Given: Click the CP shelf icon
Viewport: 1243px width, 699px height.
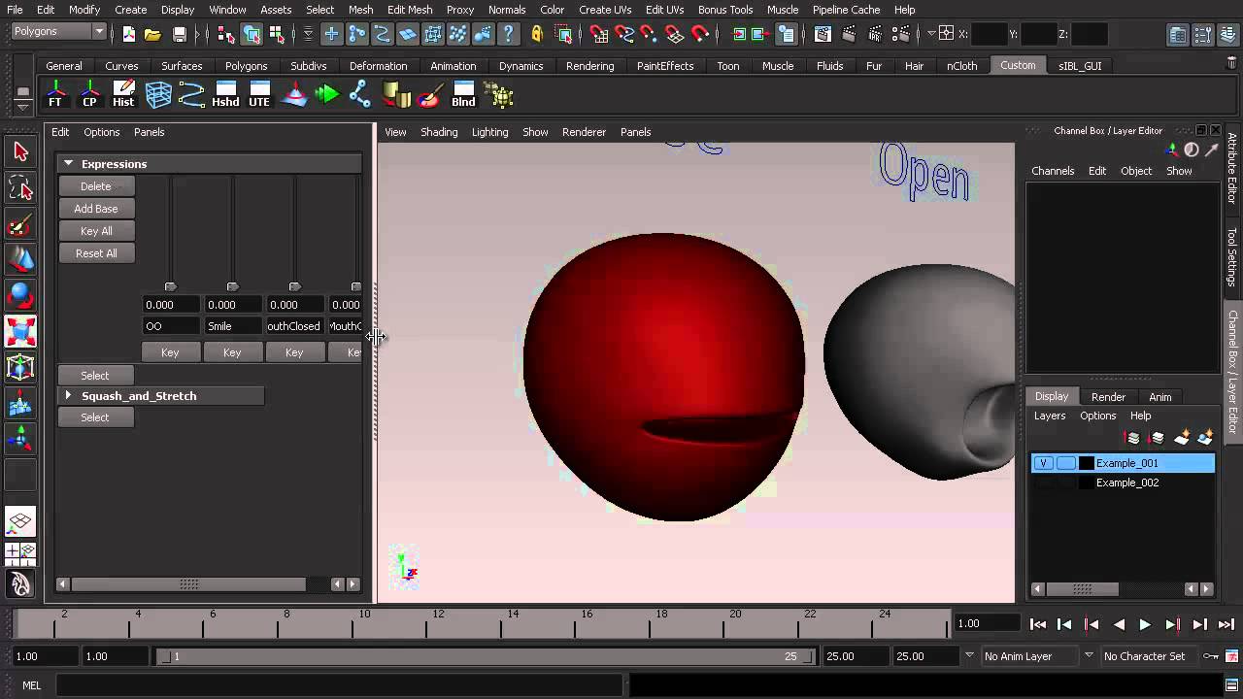Looking at the screenshot, I should click(89, 95).
